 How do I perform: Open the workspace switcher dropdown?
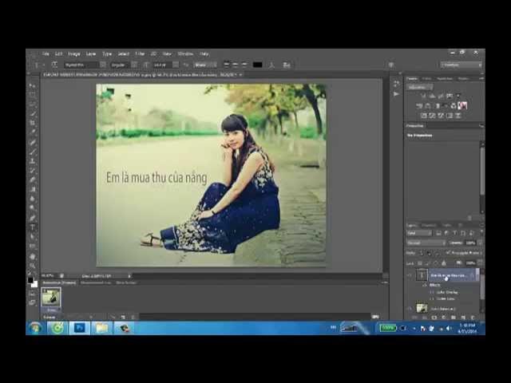tap(461, 65)
